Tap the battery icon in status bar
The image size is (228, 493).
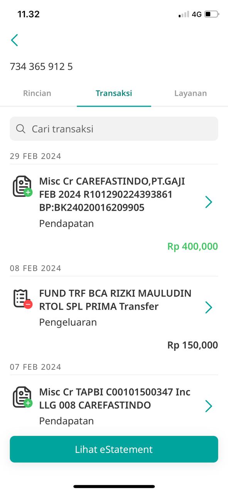tap(211, 14)
